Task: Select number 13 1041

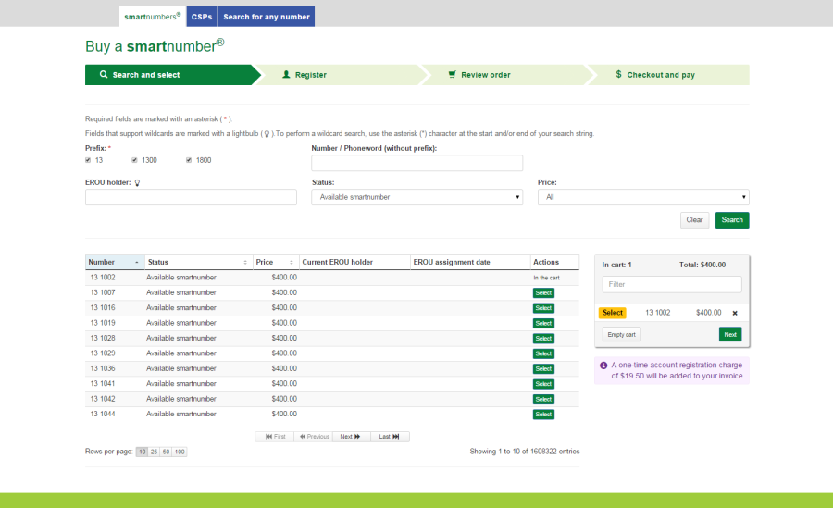Action: [x=543, y=384]
